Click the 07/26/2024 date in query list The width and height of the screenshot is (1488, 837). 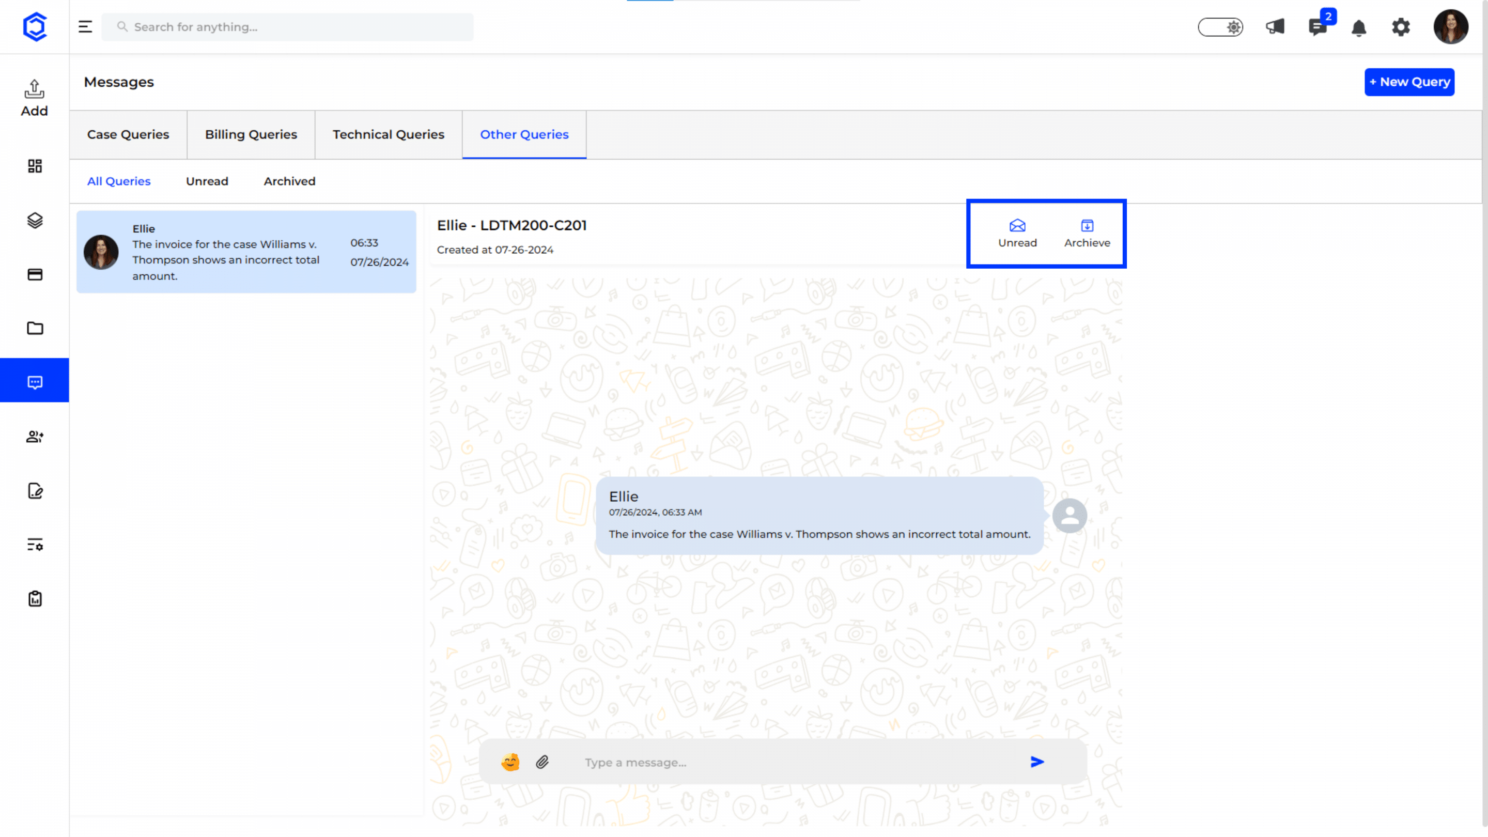point(380,262)
